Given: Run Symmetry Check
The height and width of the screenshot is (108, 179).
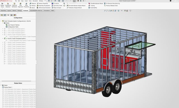Looking at the screenshot, I should (57, 6).
